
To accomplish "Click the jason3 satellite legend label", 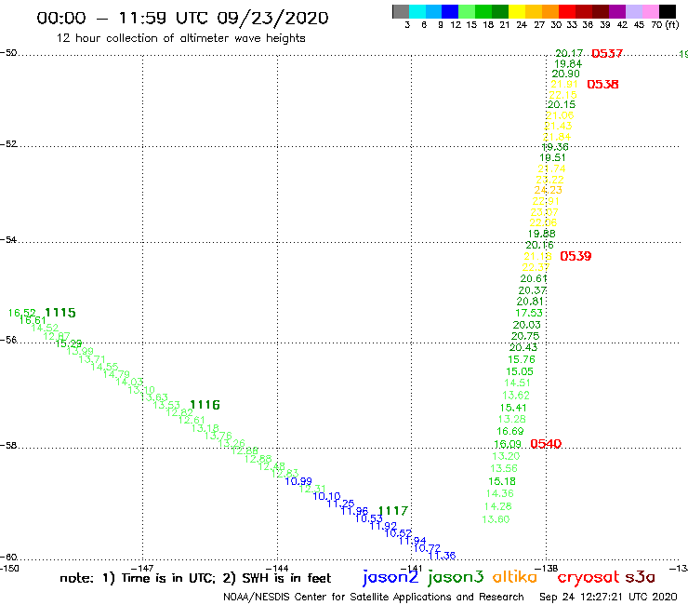I will pyautogui.click(x=456, y=577).
